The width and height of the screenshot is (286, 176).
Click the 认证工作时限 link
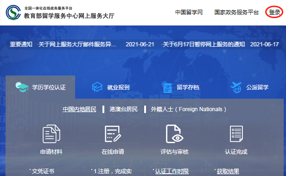[172, 171]
